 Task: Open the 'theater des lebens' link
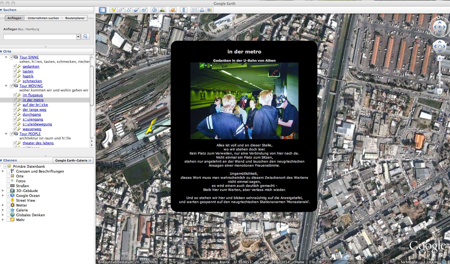pos(38,143)
